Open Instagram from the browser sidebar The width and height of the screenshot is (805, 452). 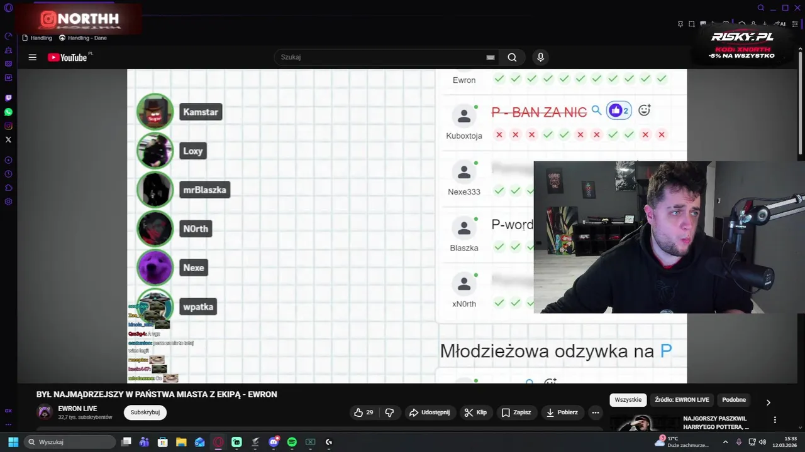click(8, 126)
